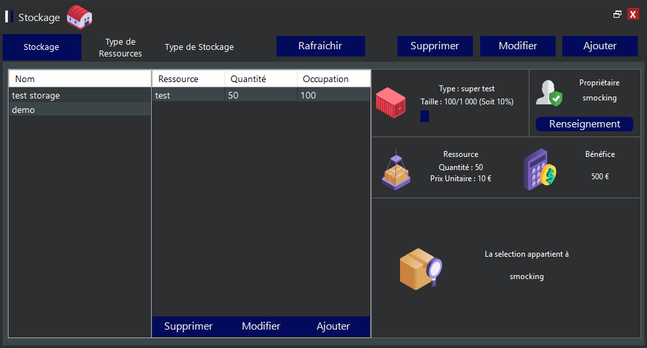Click the 'Quantité : 50' detail text
Viewport: 647px width, 348px height.
460,167
